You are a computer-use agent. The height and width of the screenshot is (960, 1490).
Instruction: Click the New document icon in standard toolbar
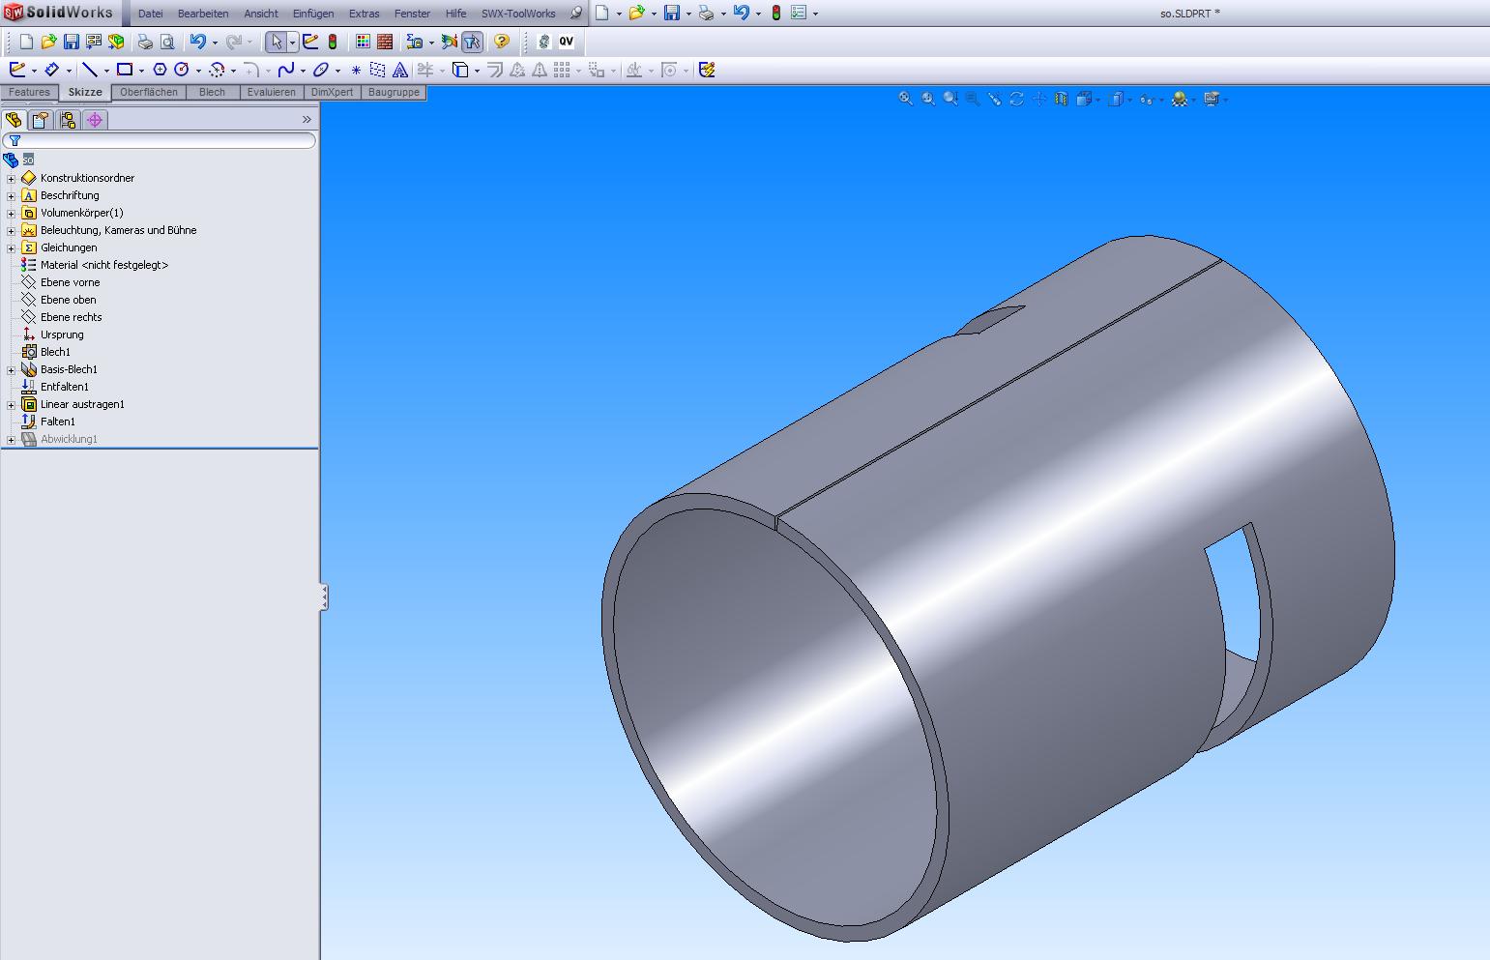[26, 42]
